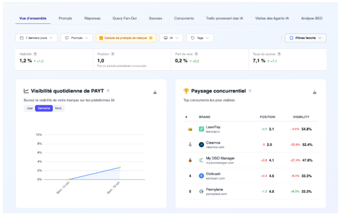Click the 4.6 position value for Eloficash
Viewport: 341px width, 215px height.
click(271, 176)
